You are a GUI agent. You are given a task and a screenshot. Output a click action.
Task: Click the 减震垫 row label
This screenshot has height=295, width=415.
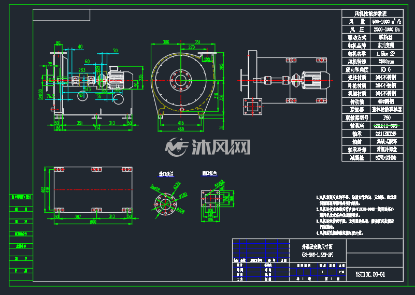point(356,158)
